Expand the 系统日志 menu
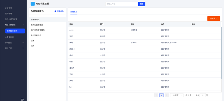The height and width of the screenshot is (101, 224). tap(23, 48)
